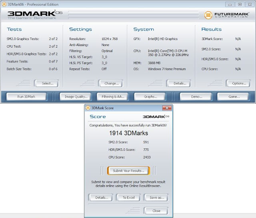Click the SM2.0 Score value 591
Screen dimensions: 256x218
click(x=146, y=142)
